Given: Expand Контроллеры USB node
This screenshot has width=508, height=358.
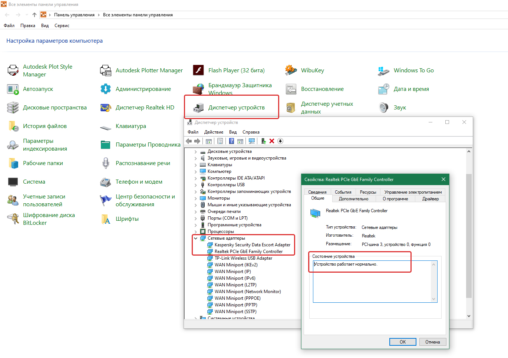Looking at the screenshot, I should 195,185.
